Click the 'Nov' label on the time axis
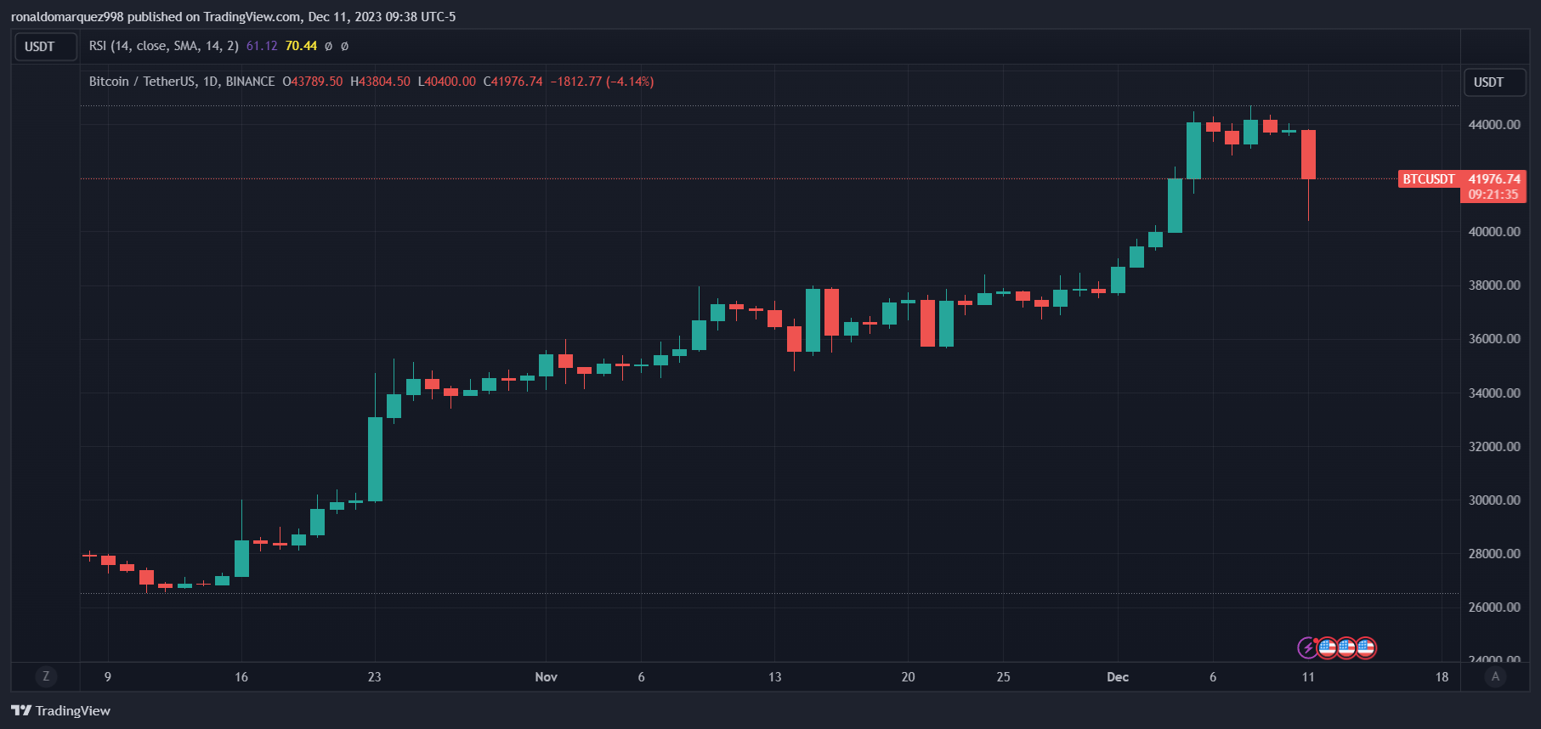Image resolution: width=1541 pixels, height=729 pixels. (546, 677)
